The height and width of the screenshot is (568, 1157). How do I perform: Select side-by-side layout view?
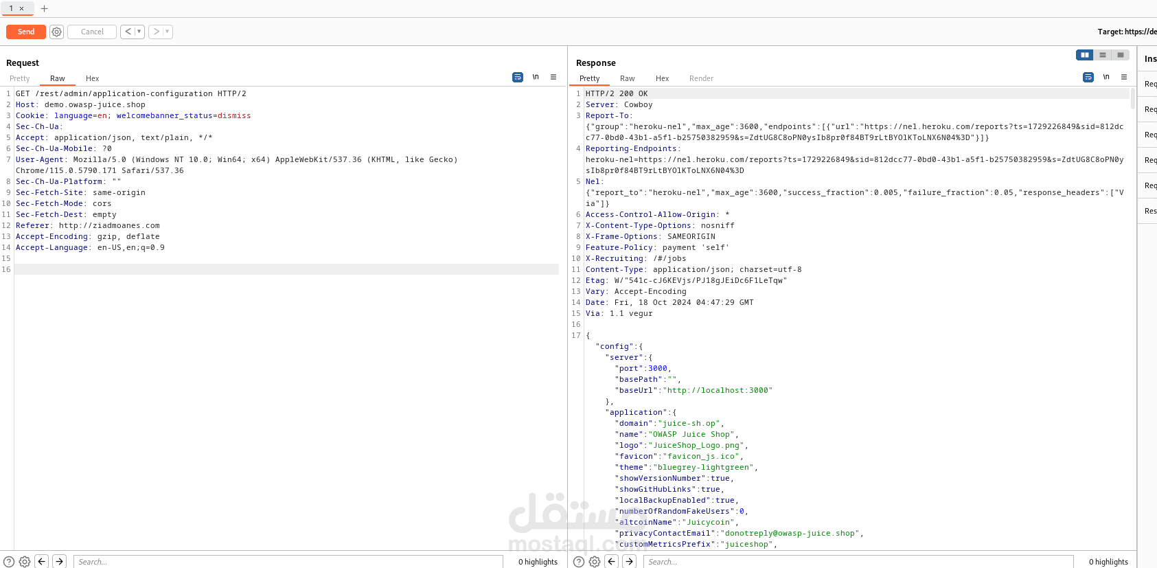click(1085, 55)
